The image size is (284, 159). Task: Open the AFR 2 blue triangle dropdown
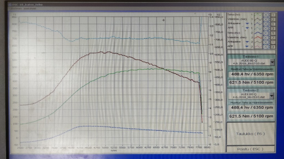(x=247, y=46)
